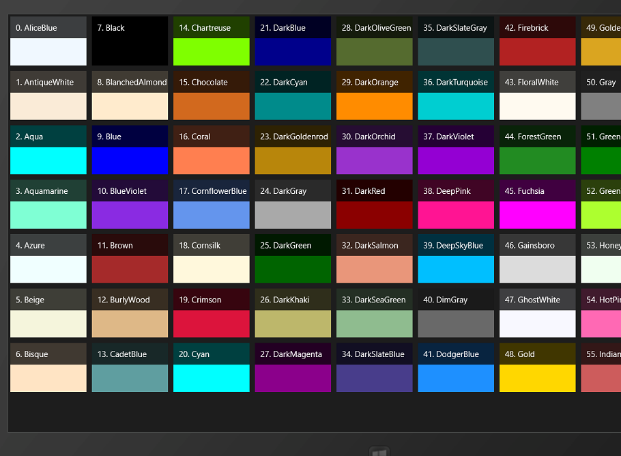This screenshot has height=456, width=621.
Task: Select the CadetBlue color tile
Action: pos(130,367)
